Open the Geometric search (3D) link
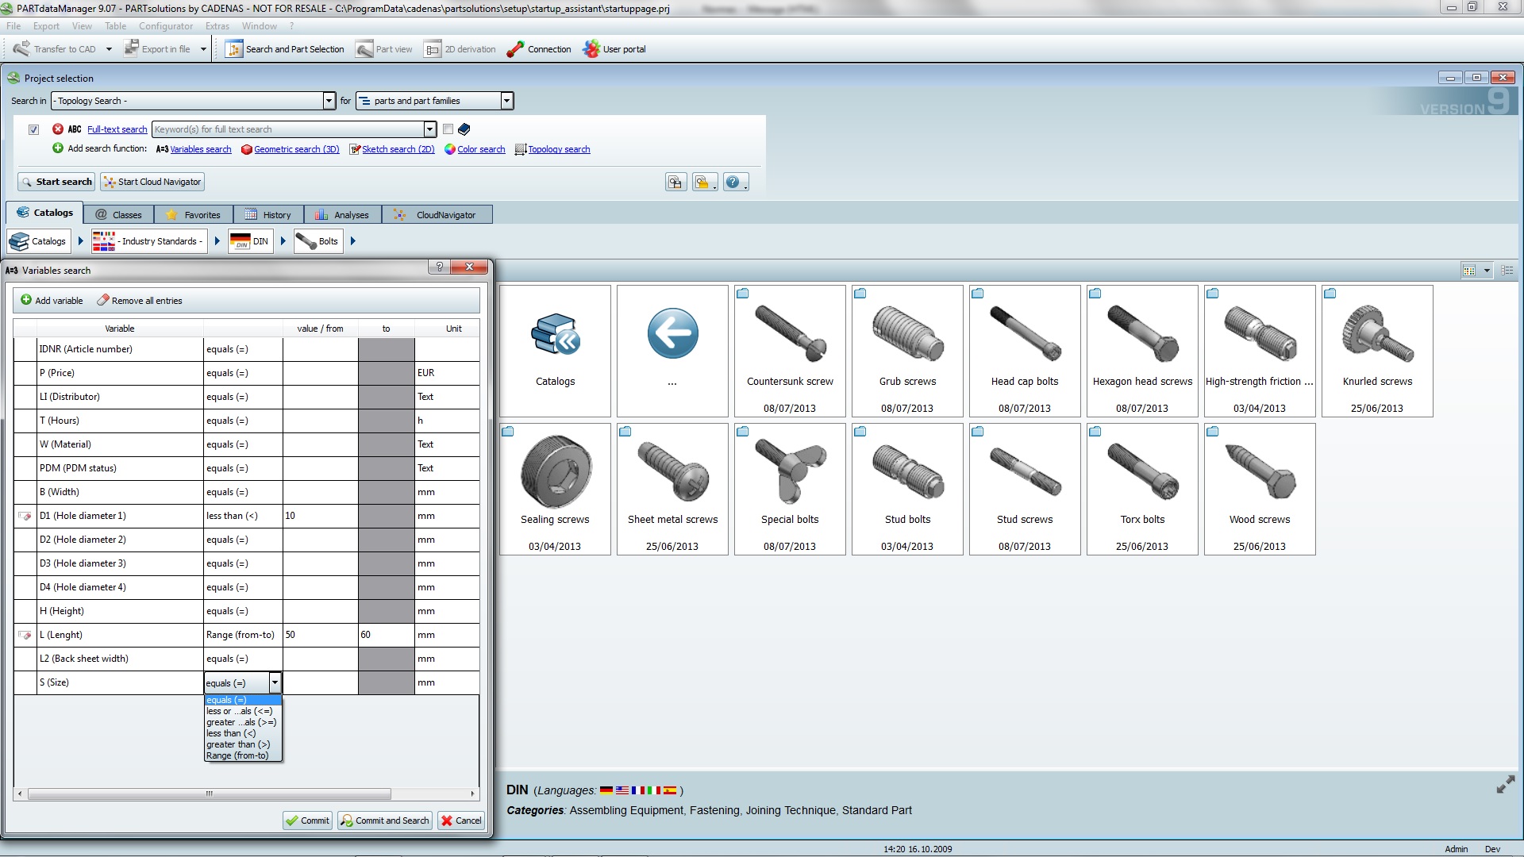The width and height of the screenshot is (1524, 857). click(295, 149)
